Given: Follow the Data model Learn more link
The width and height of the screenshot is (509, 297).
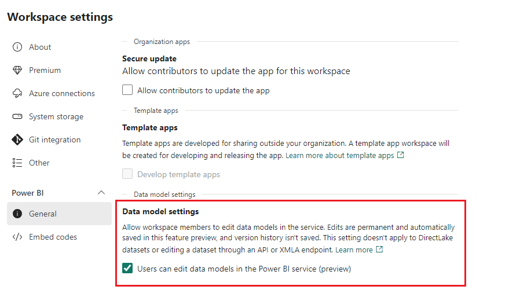Looking at the screenshot, I should tap(354, 250).
